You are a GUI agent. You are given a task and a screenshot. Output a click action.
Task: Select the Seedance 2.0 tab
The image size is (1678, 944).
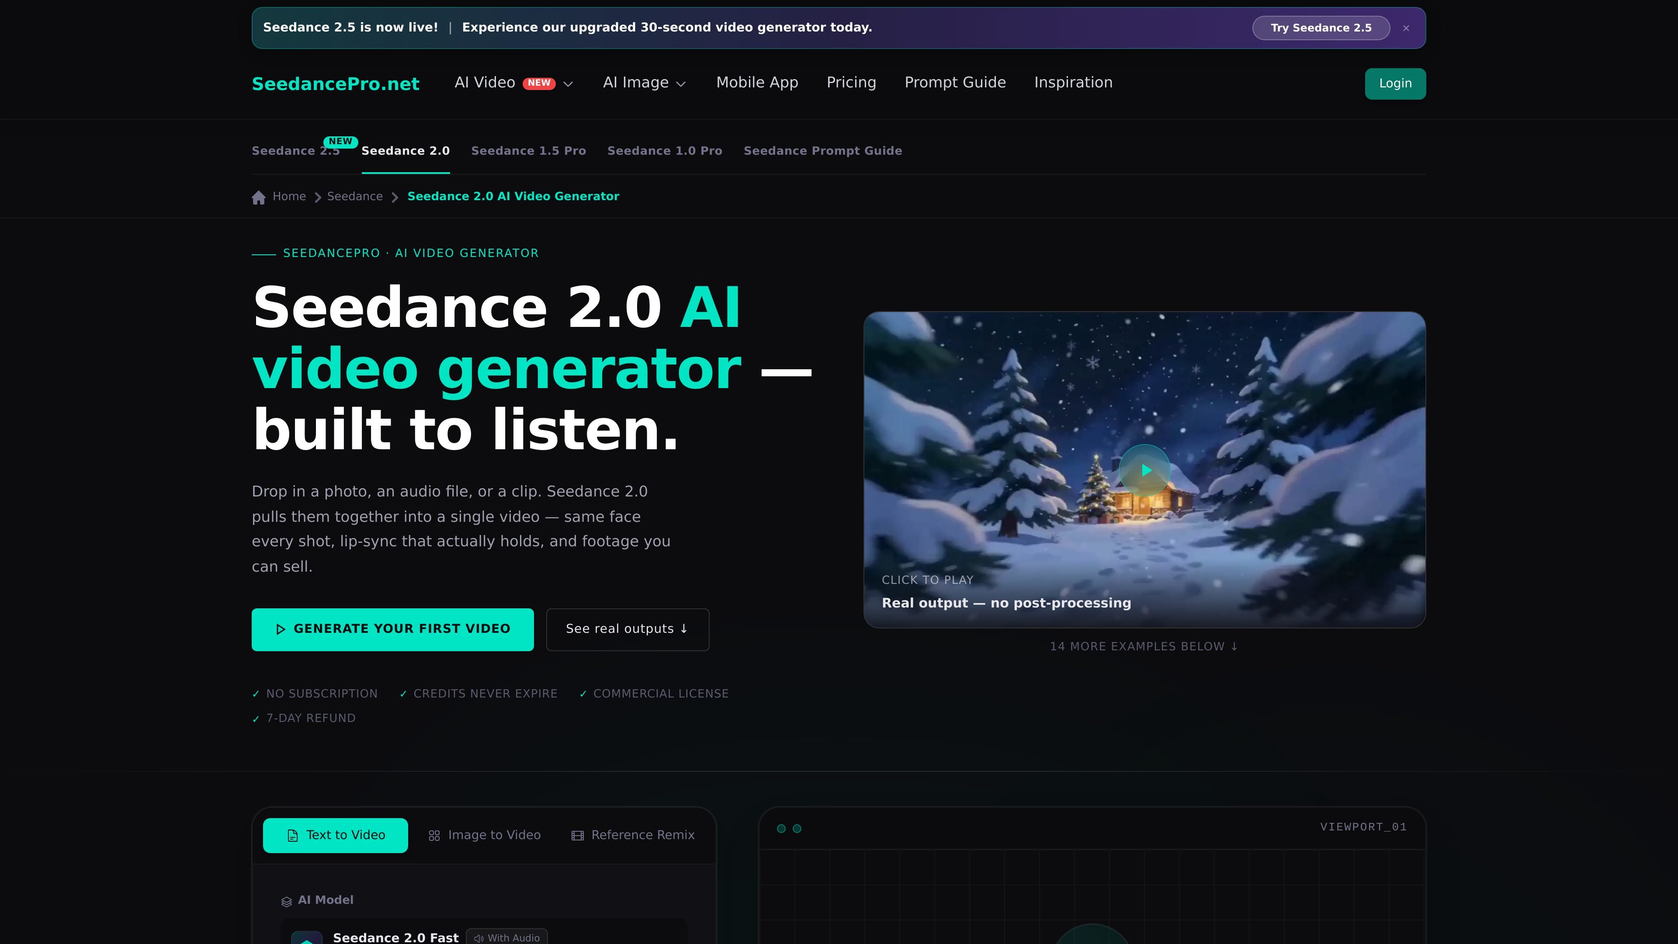[405, 151]
